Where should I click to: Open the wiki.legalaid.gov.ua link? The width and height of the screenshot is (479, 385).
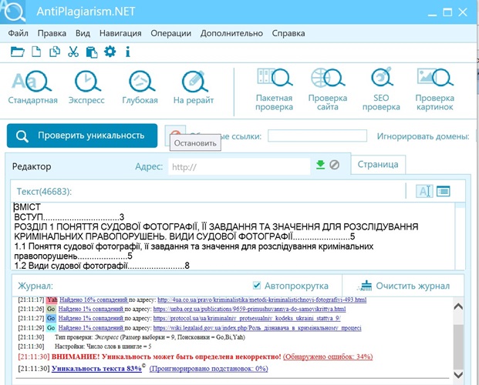pos(257,328)
